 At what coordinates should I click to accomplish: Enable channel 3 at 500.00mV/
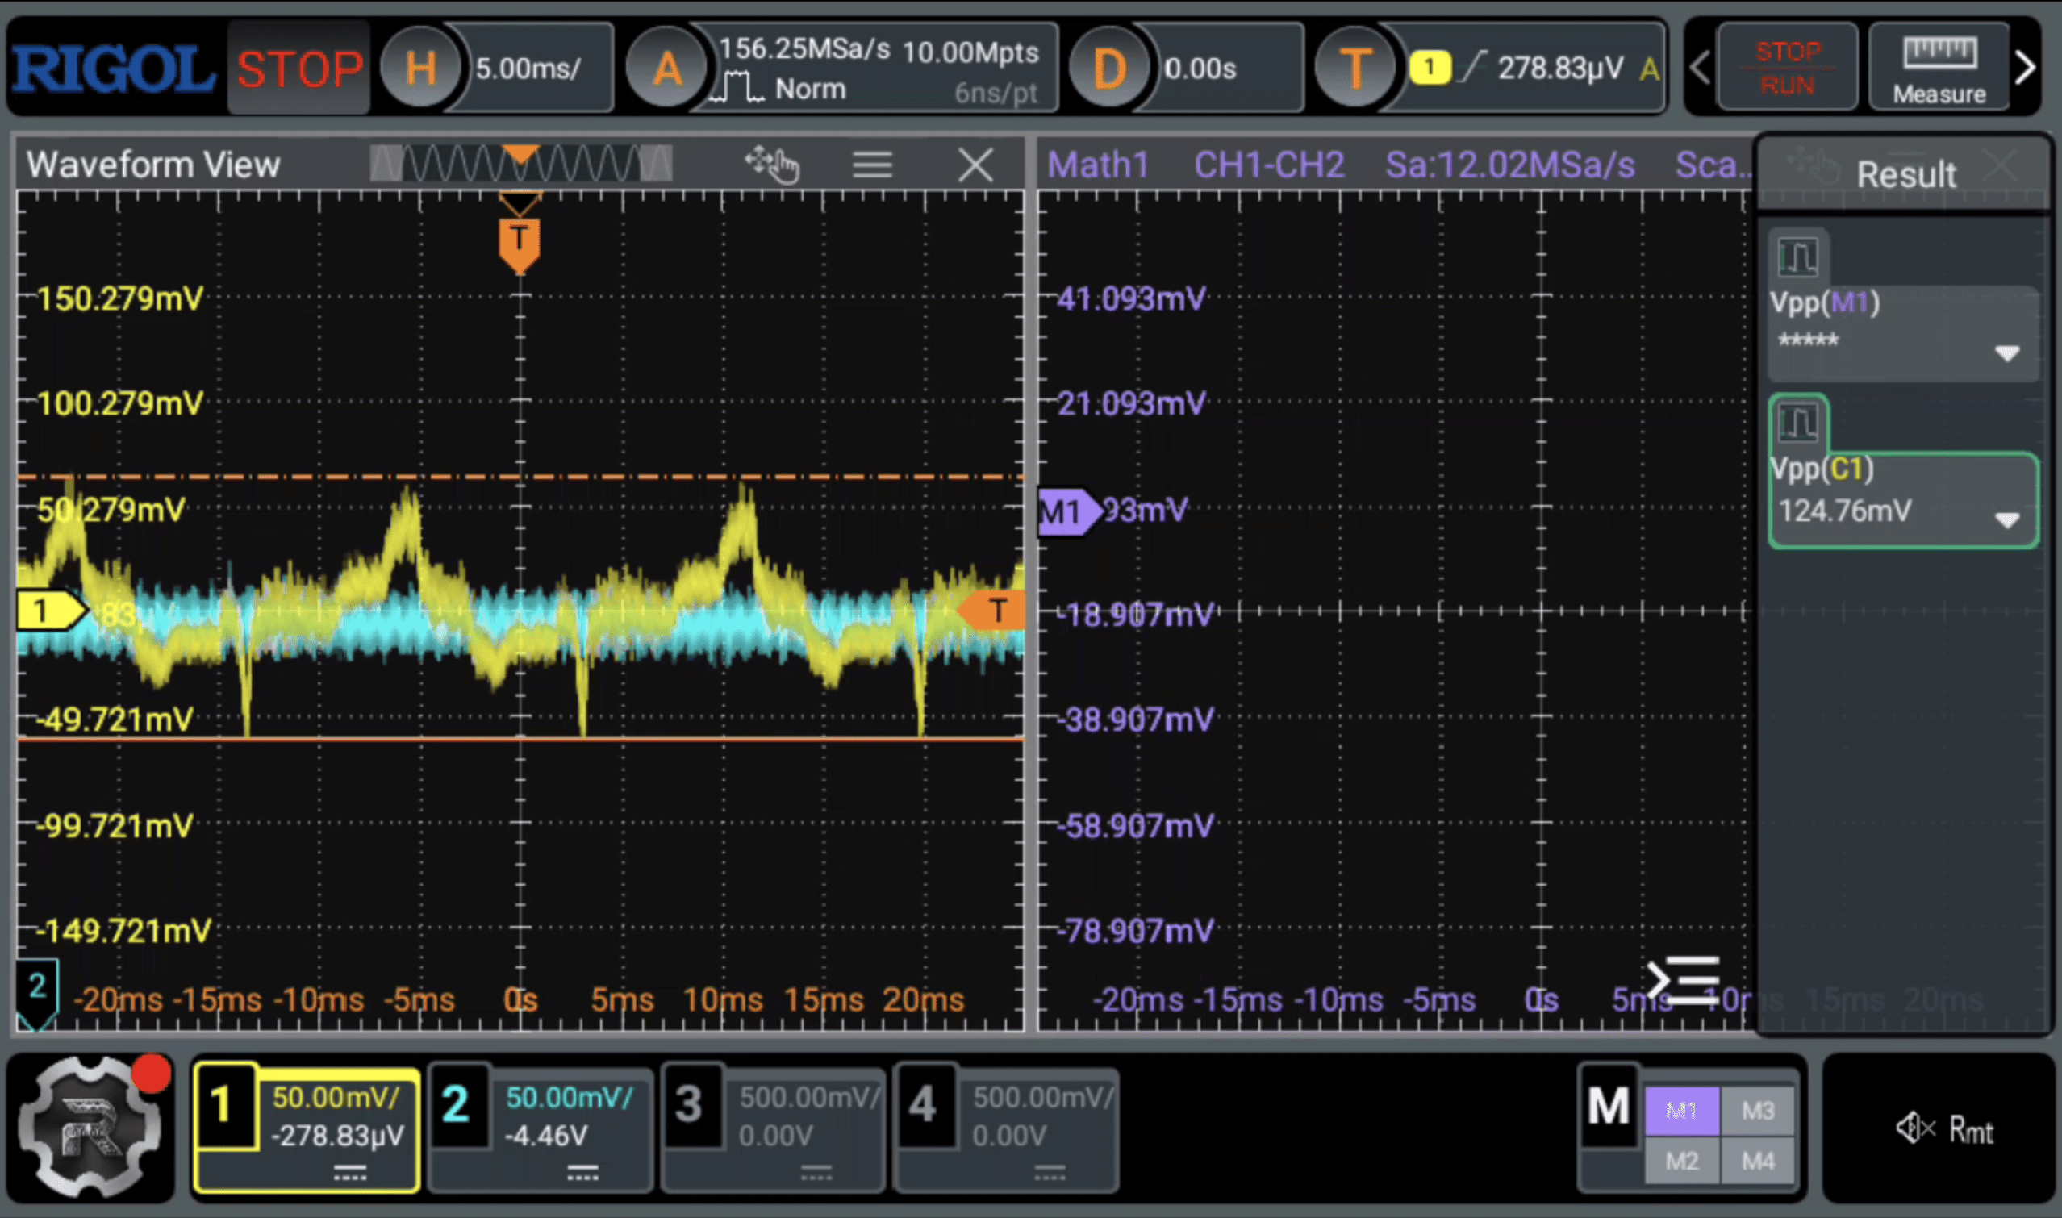click(x=773, y=1129)
